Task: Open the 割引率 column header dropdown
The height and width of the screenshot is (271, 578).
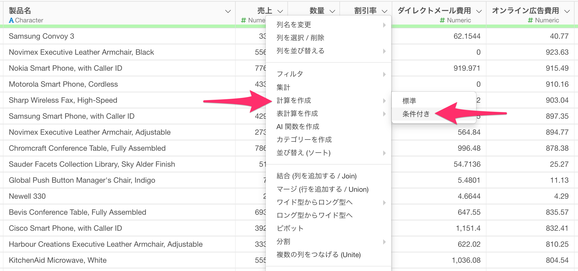Action: pyautogui.click(x=384, y=11)
